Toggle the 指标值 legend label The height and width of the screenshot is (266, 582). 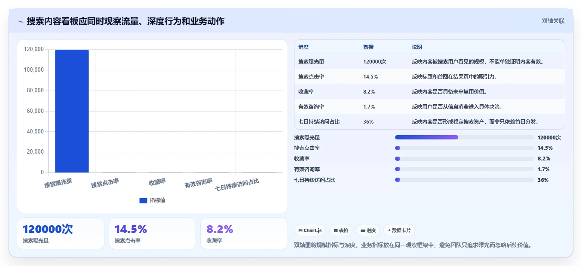(157, 201)
